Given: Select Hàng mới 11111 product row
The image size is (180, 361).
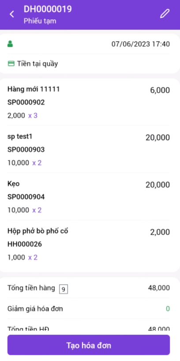Looking at the screenshot, I should point(89,102).
